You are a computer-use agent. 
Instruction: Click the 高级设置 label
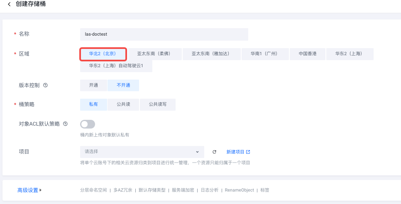pyautogui.click(x=28, y=190)
